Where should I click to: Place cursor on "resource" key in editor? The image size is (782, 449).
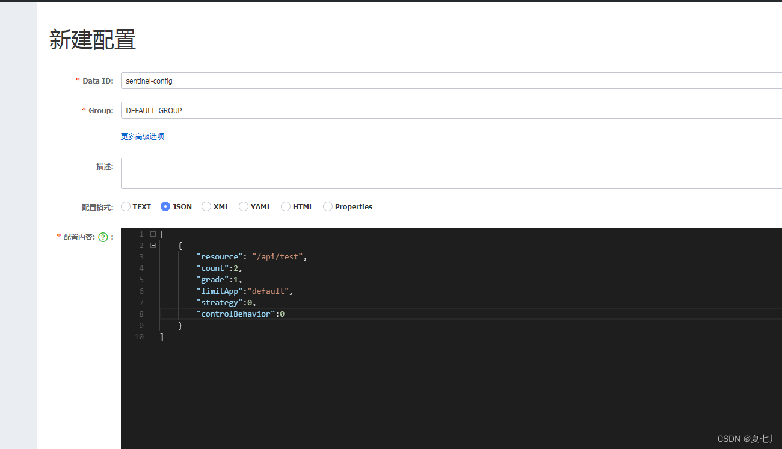click(x=220, y=256)
